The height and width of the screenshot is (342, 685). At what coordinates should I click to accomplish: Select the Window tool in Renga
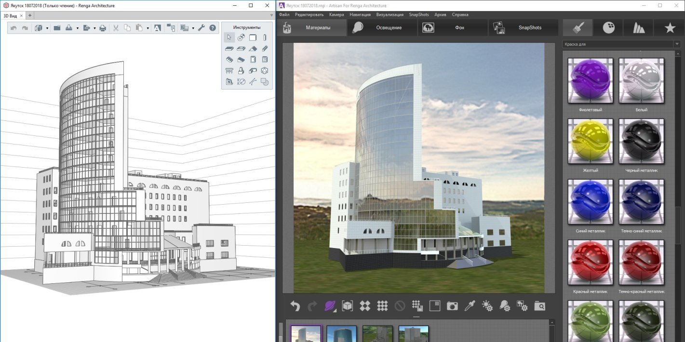pos(265,59)
